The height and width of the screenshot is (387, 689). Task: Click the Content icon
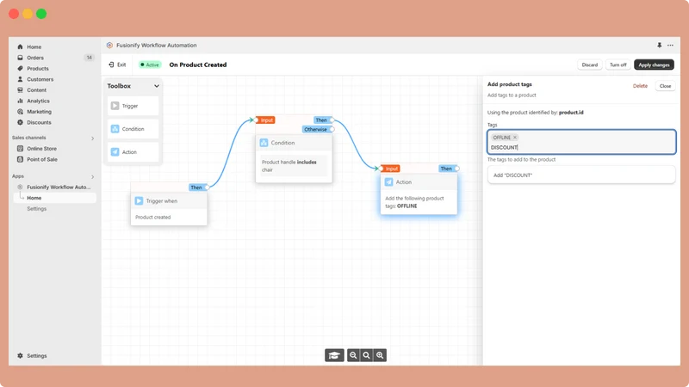(20, 90)
